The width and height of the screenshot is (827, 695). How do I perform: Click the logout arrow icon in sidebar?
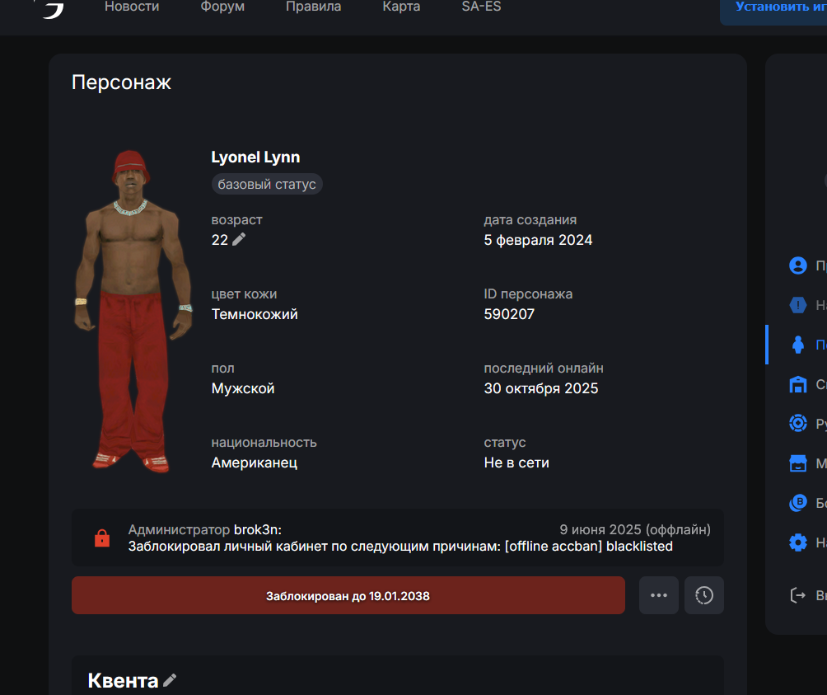[x=797, y=595]
